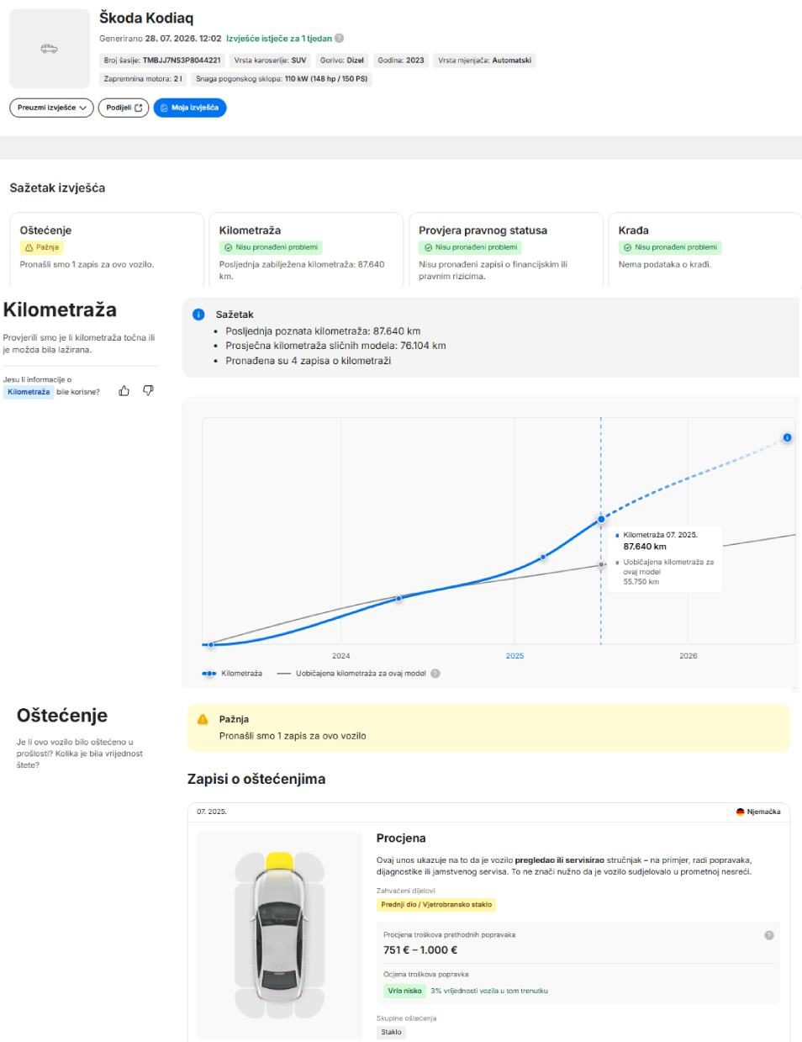Open the Oštećenje summary card
The width and height of the screenshot is (802, 1042).
107,250
